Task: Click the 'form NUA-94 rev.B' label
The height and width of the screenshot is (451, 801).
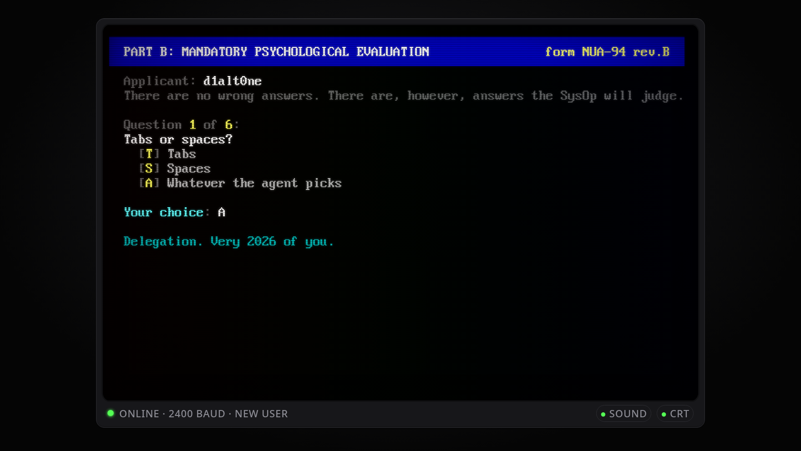Action: (x=608, y=52)
